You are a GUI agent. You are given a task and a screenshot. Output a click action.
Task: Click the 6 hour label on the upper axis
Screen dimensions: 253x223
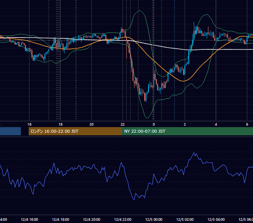(x=247, y=125)
